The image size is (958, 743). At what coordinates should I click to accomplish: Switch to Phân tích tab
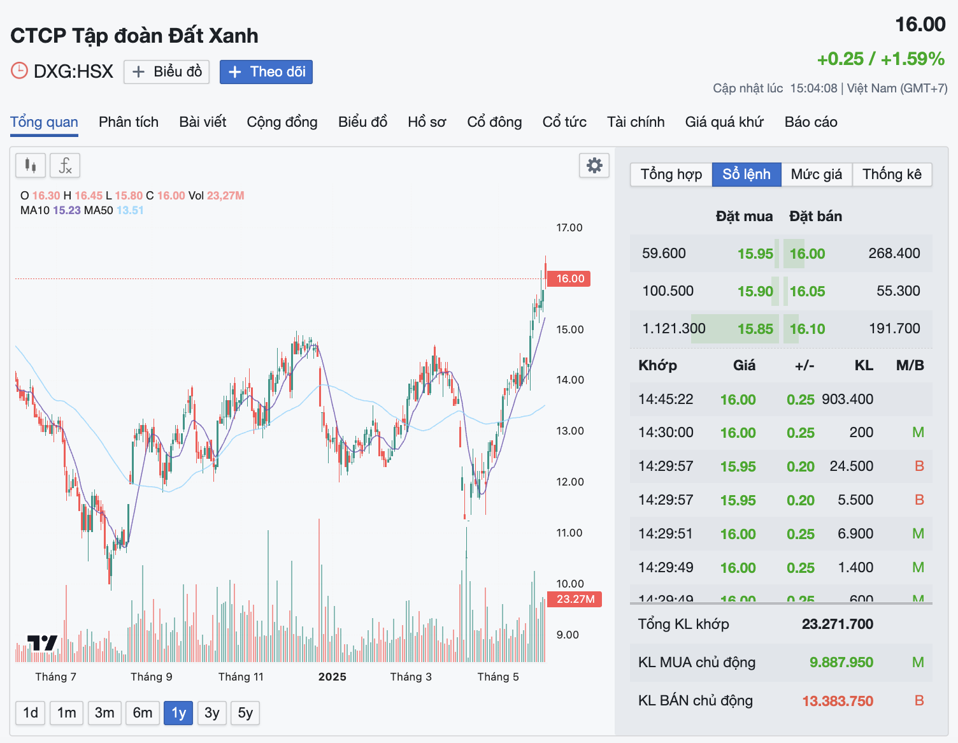129,122
